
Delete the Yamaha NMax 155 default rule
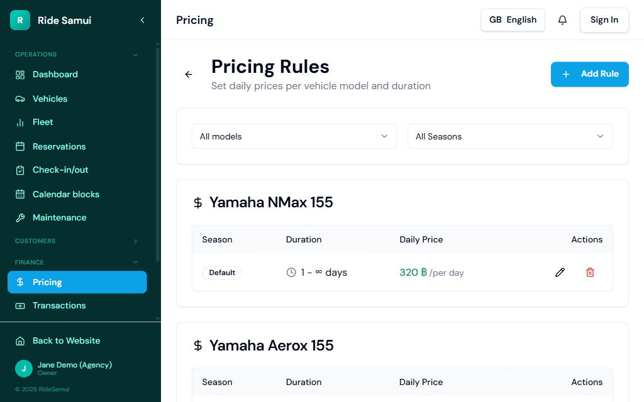click(590, 273)
